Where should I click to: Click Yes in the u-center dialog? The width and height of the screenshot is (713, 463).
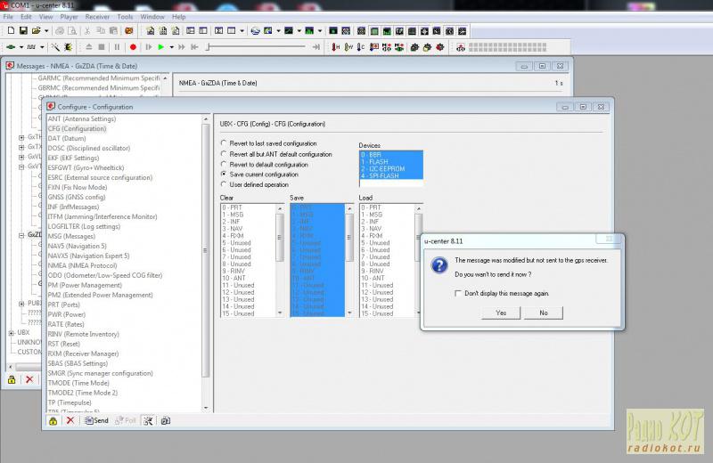(x=501, y=313)
